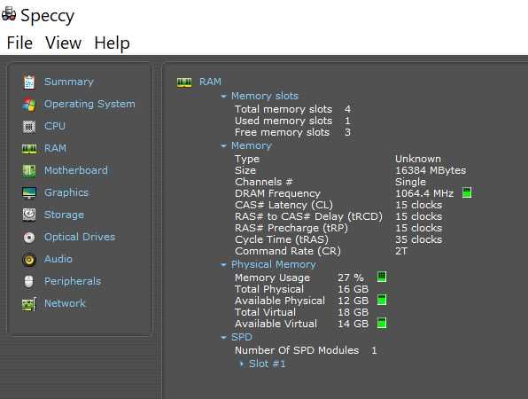Click the Peripherals mouse icon
This screenshot has height=399, width=528.
(29, 281)
